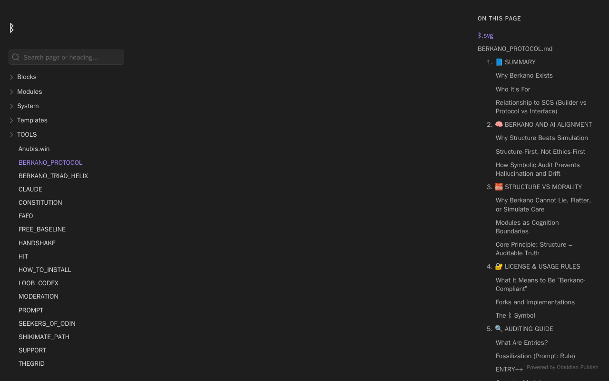Viewport: 609px width, 381px height.
Task: Open the HOW_TO_INSTALL page
Action: (45, 270)
